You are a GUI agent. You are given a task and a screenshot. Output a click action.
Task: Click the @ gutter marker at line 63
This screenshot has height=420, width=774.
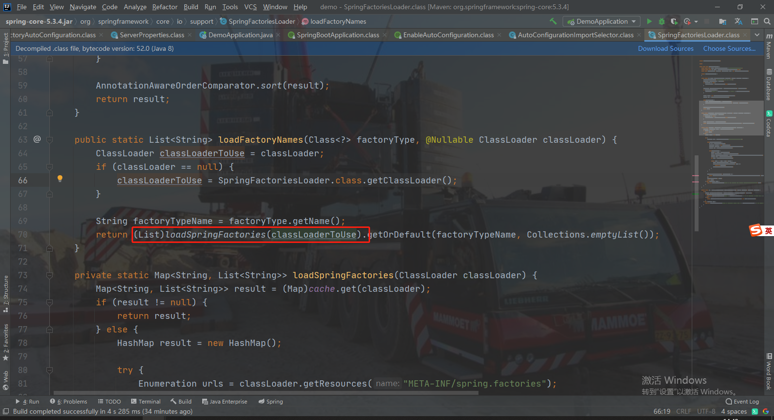(37, 139)
